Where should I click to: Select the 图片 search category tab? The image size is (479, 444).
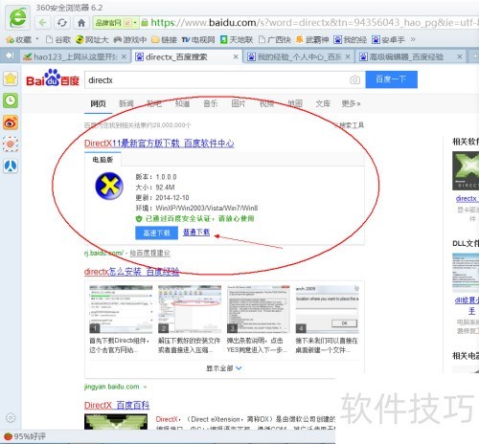click(x=239, y=103)
